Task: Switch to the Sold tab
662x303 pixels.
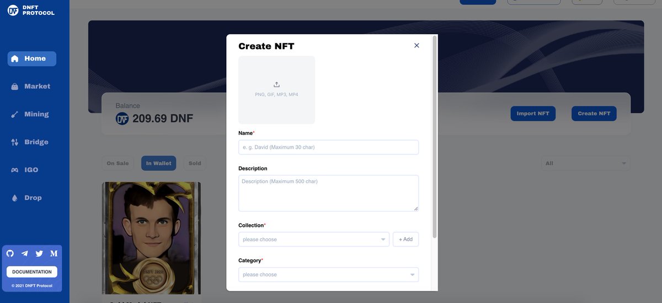Action: (195, 163)
